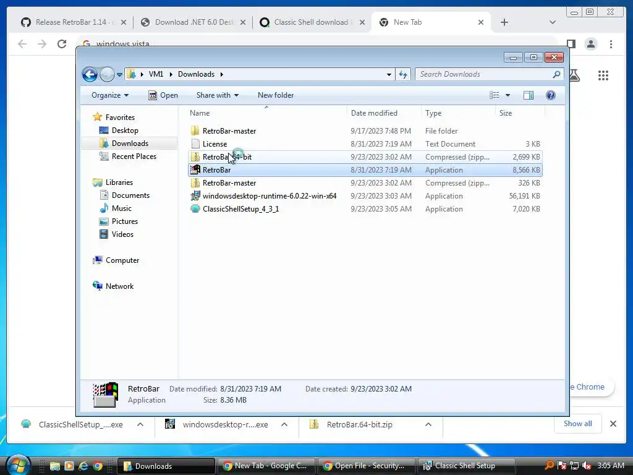
Task: Open the Organize menu
Action: click(110, 95)
